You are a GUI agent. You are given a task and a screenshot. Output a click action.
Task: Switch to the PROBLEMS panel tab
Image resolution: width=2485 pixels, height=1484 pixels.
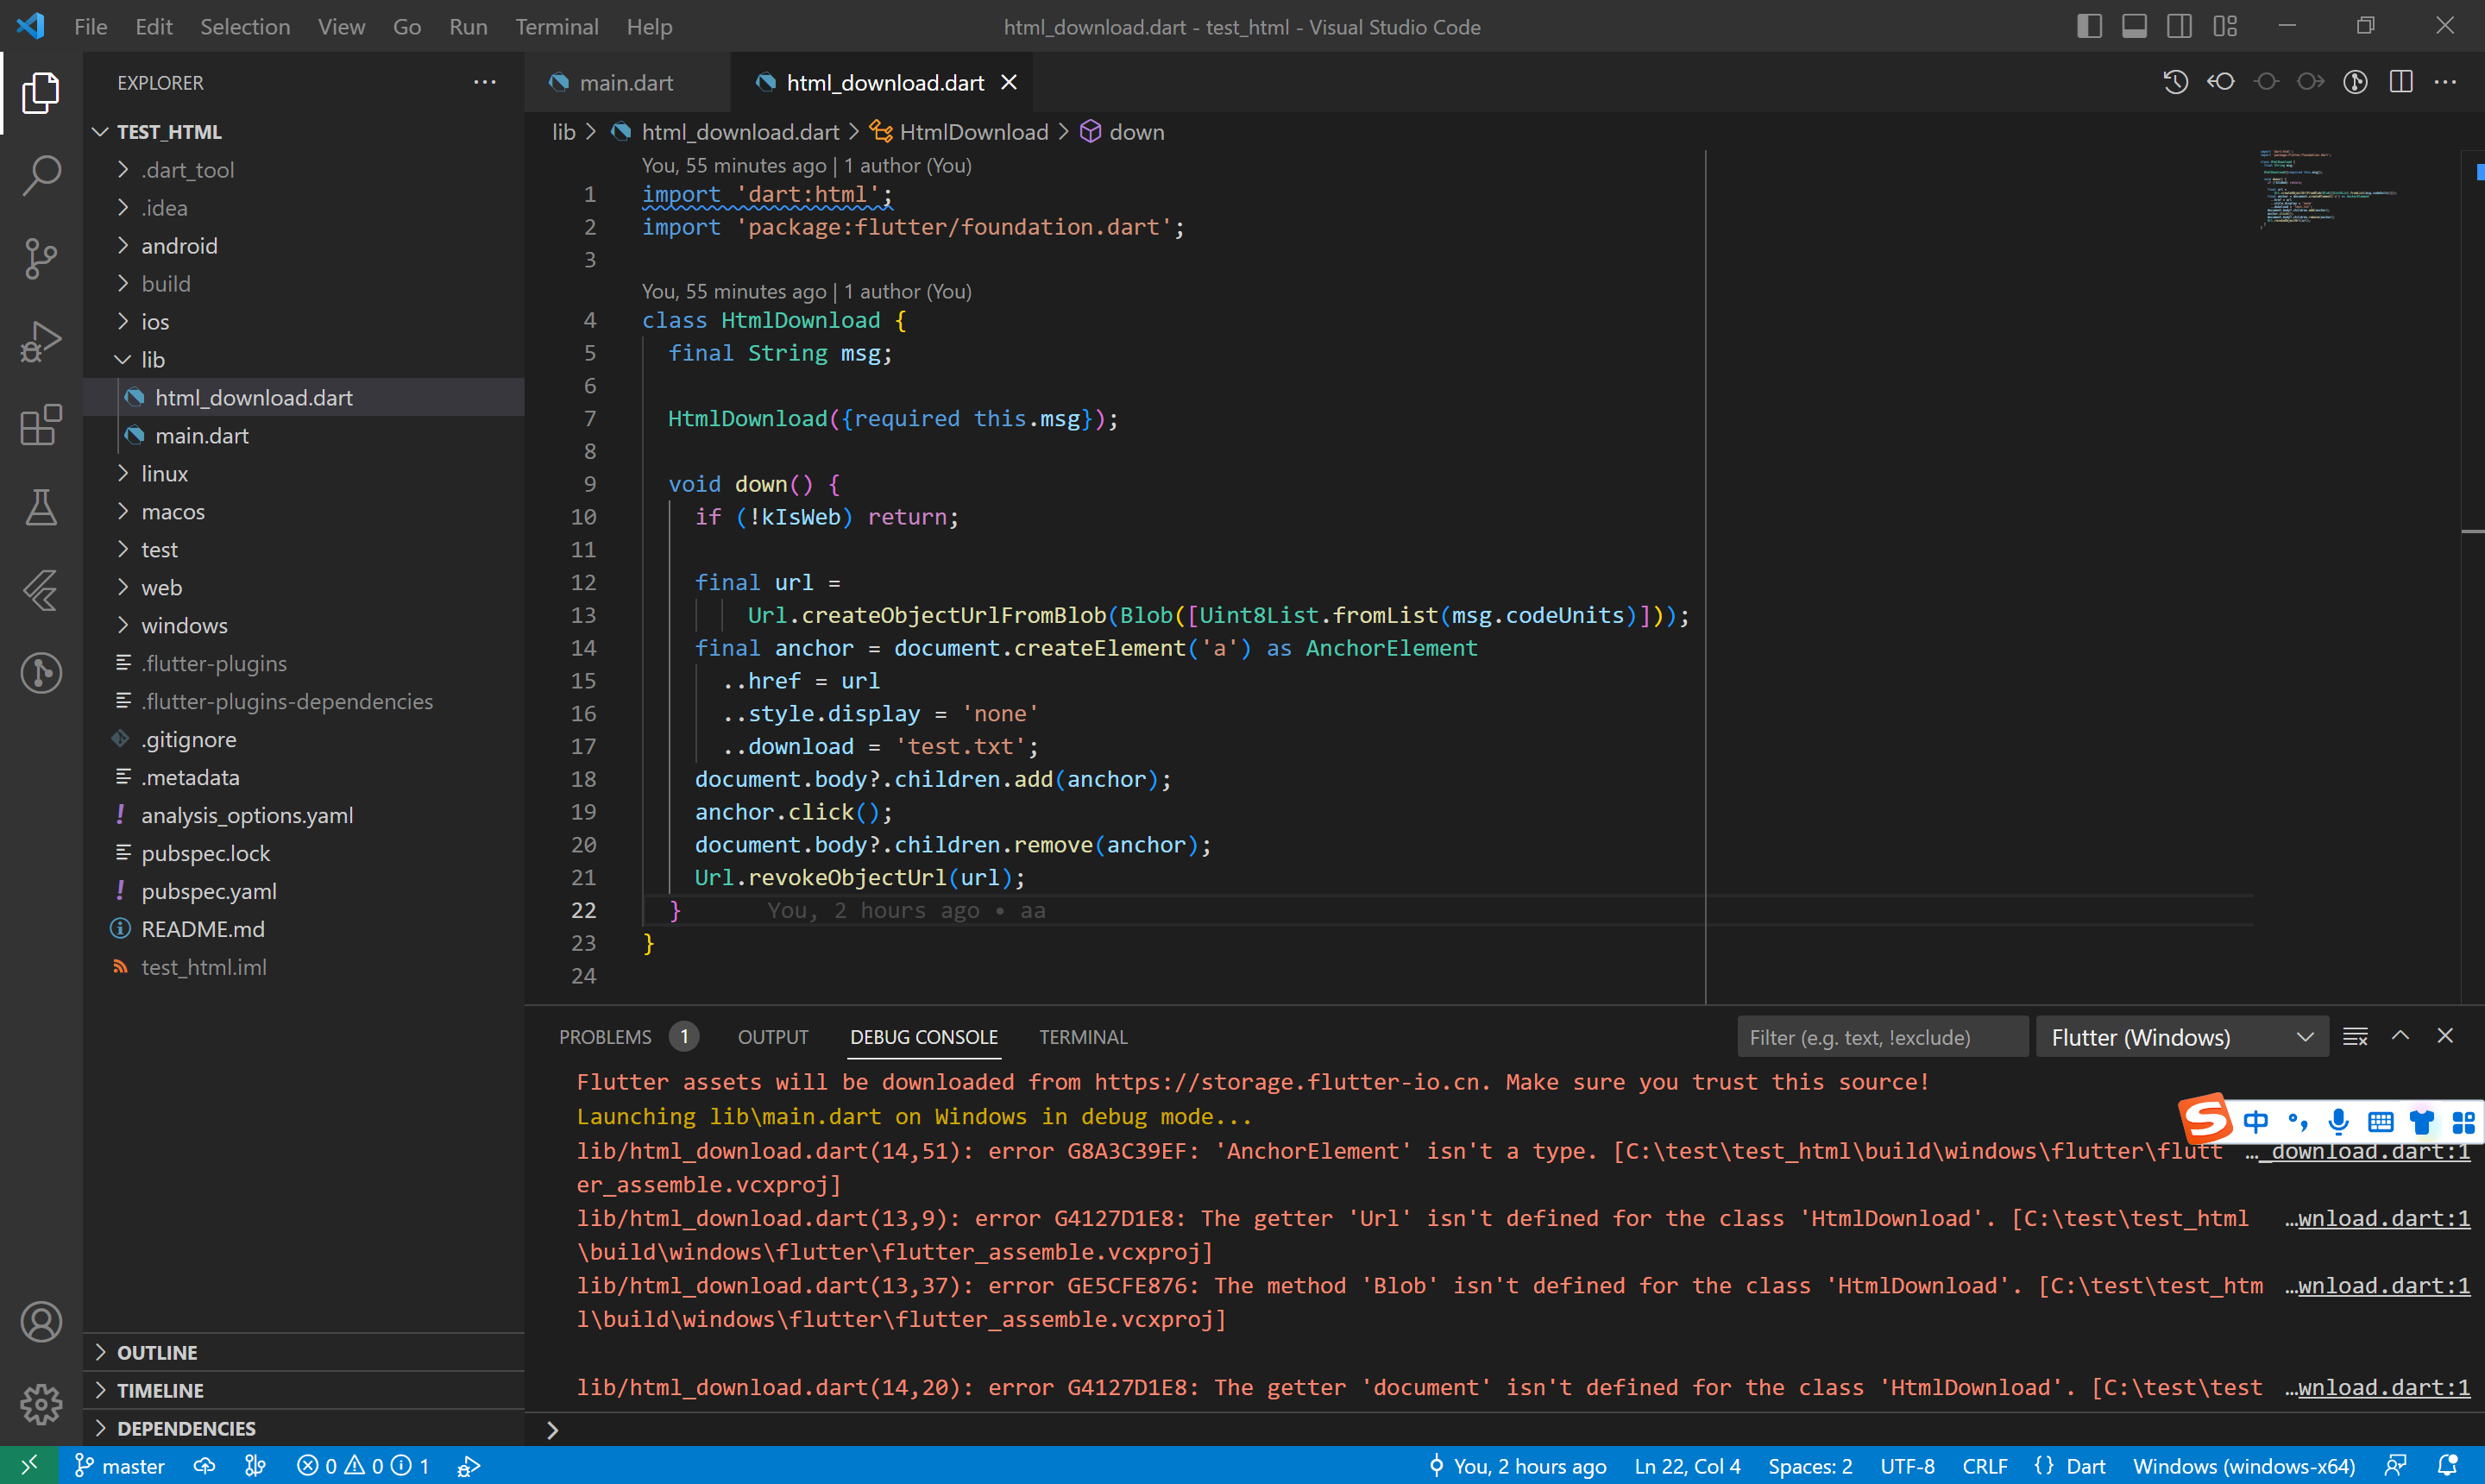pos(604,1037)
